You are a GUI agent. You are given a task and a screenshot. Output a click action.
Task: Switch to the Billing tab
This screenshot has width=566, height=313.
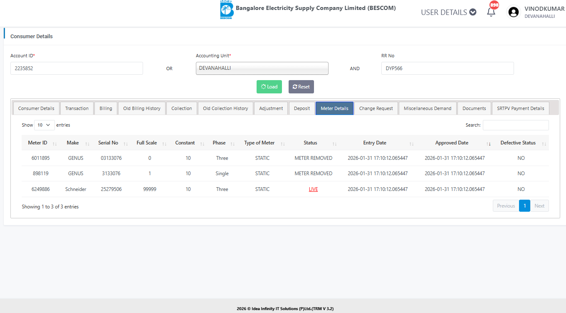(106, 108)
